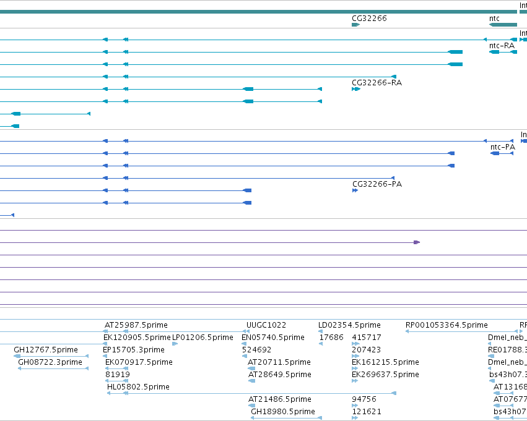Screen dimensions: 527x421
Task: Select the 207423 feature label
Action: point(367,350)
